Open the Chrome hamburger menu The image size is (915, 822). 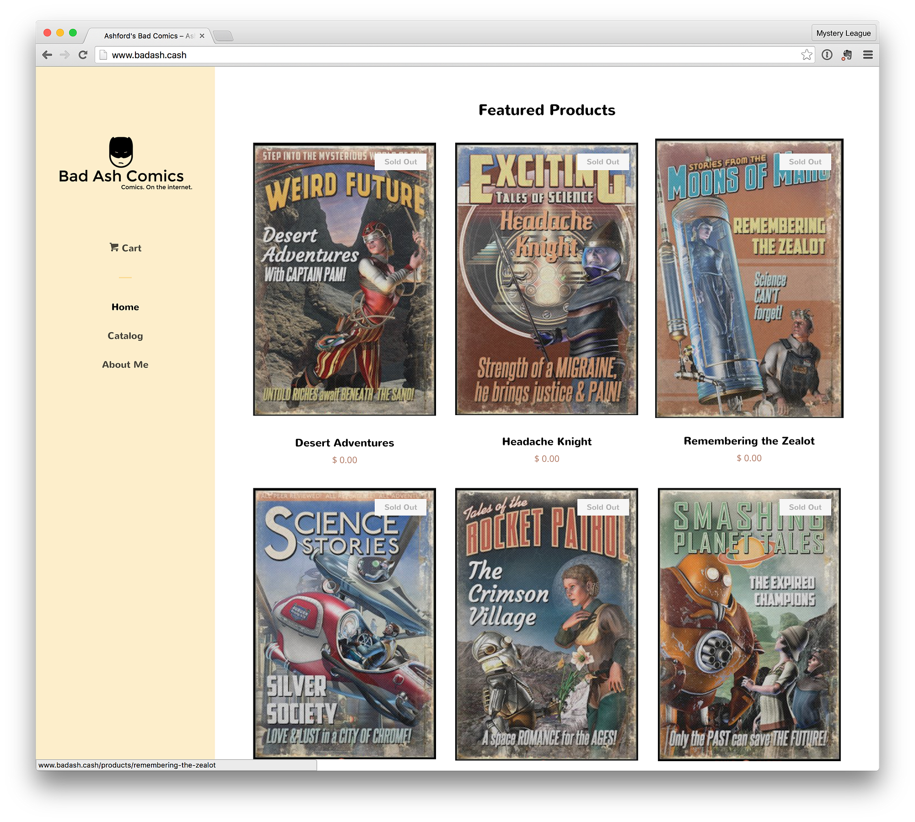point(868,55)
